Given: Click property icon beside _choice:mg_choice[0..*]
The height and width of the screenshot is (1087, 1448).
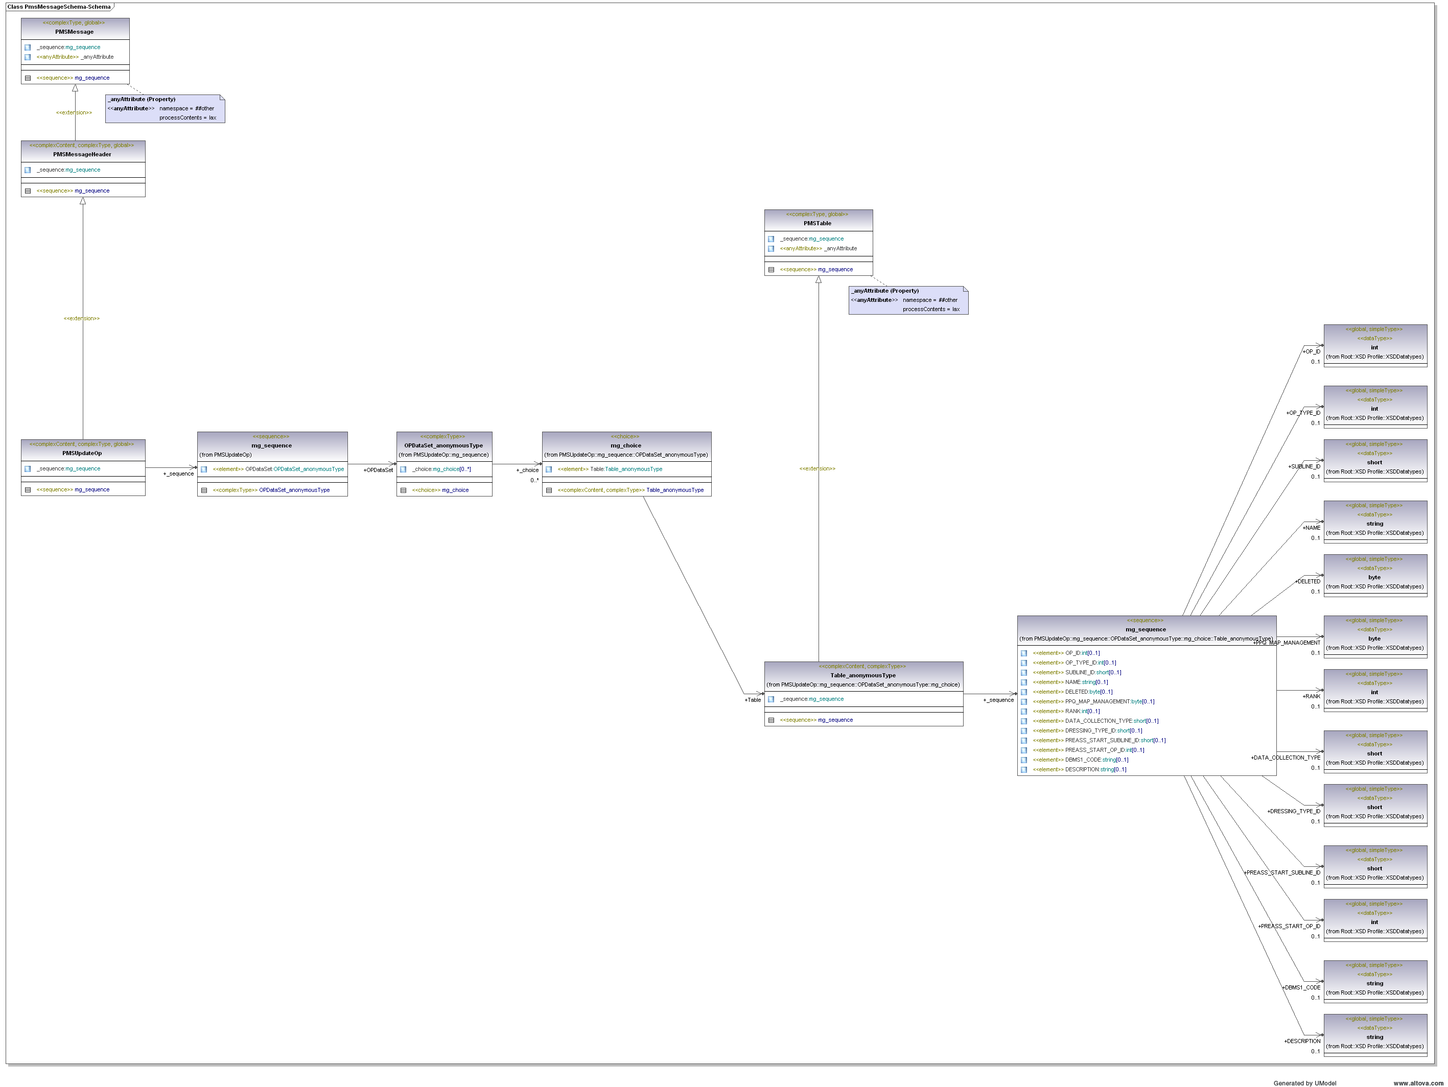Looking at the screenshot, I should 403,469.
